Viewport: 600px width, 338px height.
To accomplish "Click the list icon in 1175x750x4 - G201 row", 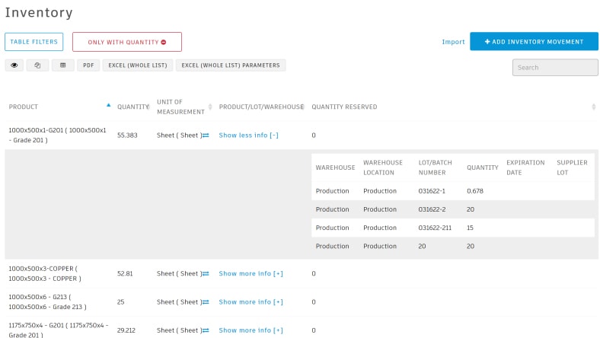I will pos(206,330).
